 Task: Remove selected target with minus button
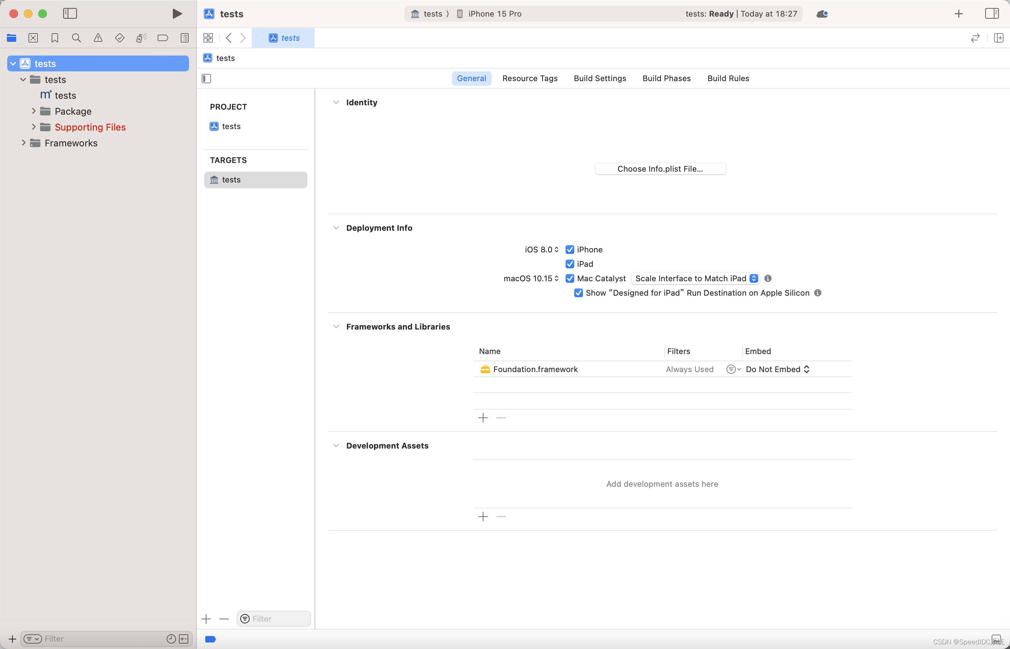[x=224, y=619]
